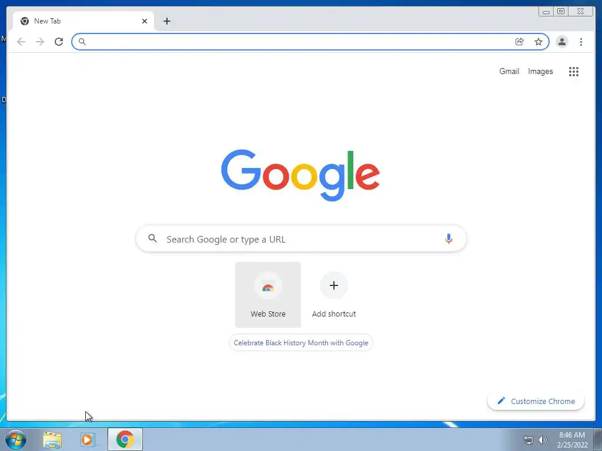
Task: Go forward using the forward arrow
Action: tap(40, 42)
